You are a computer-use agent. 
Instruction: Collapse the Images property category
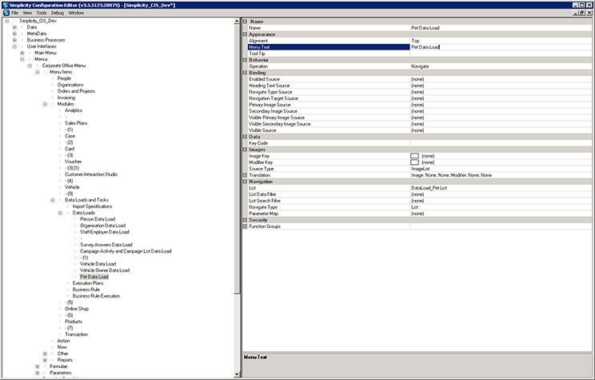pyautogui.click(x=246, y=150)
